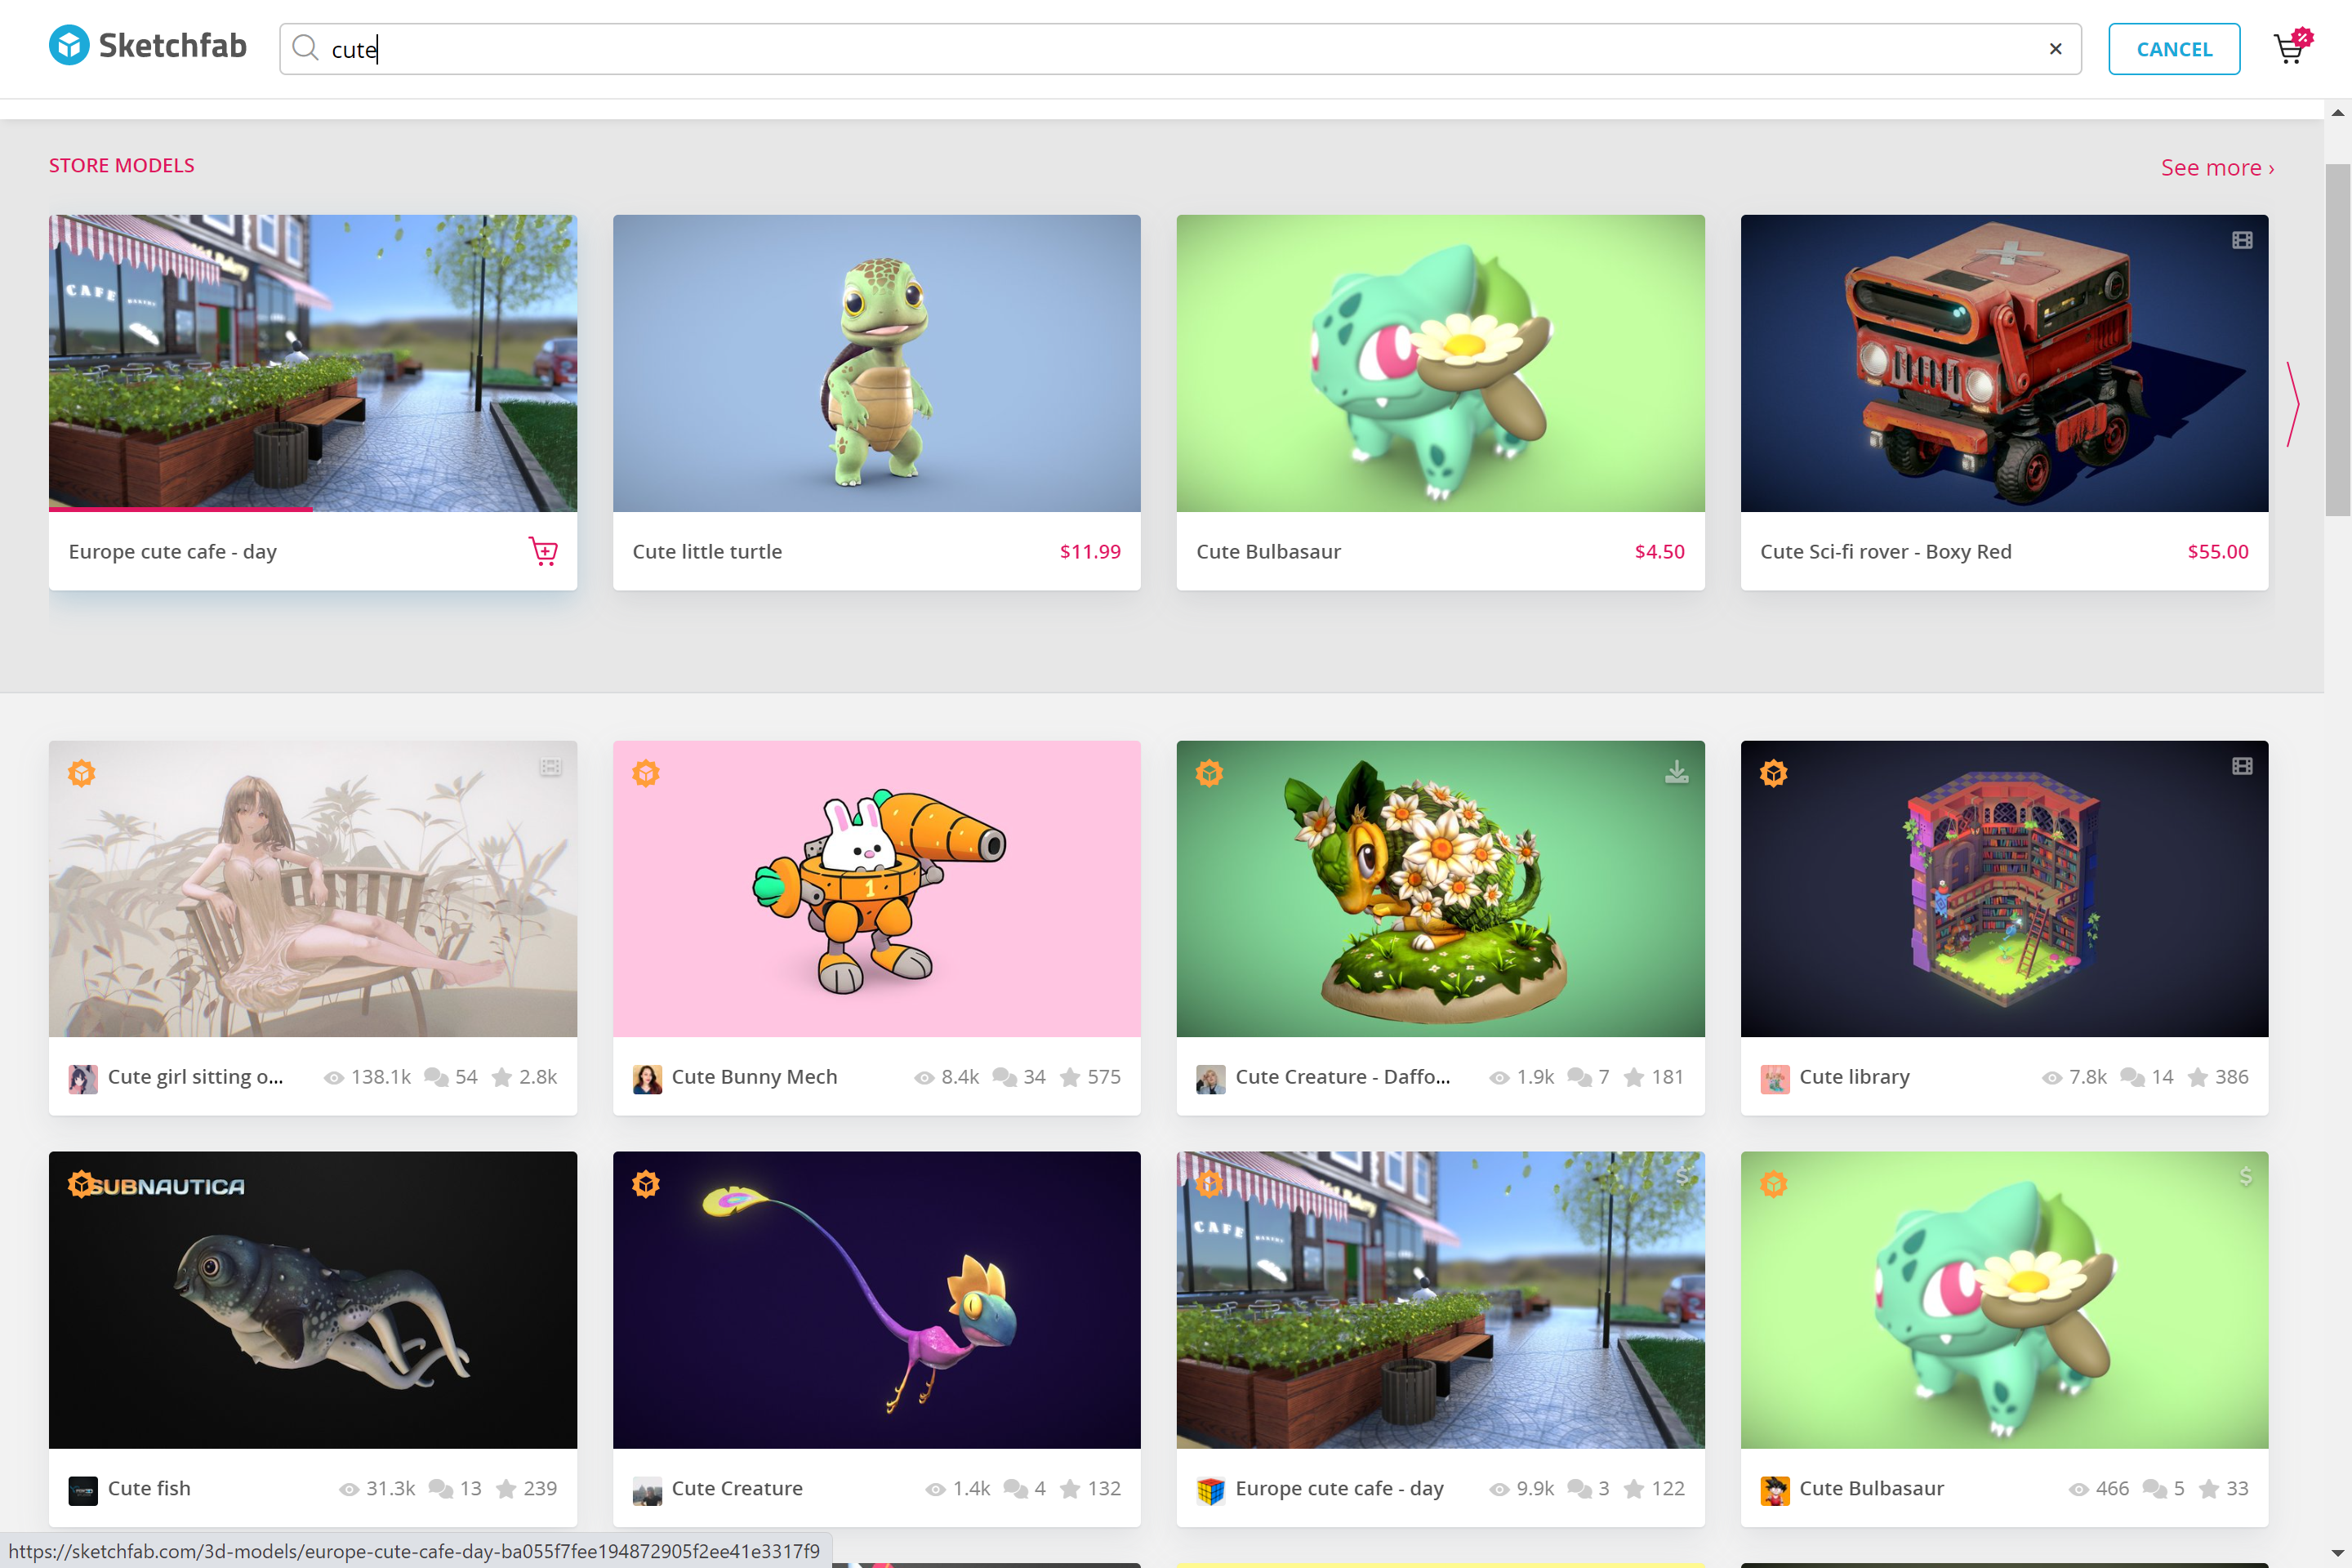Click author avatar of Cute fish
The height and width of the screenshot is (1568, 2352).
pyautogui.click(x=83, y=1490)
